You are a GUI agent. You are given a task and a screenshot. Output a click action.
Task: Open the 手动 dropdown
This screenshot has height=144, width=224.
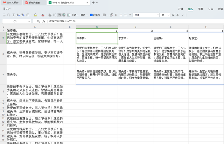pyautogui.click(x=75, y=15)
